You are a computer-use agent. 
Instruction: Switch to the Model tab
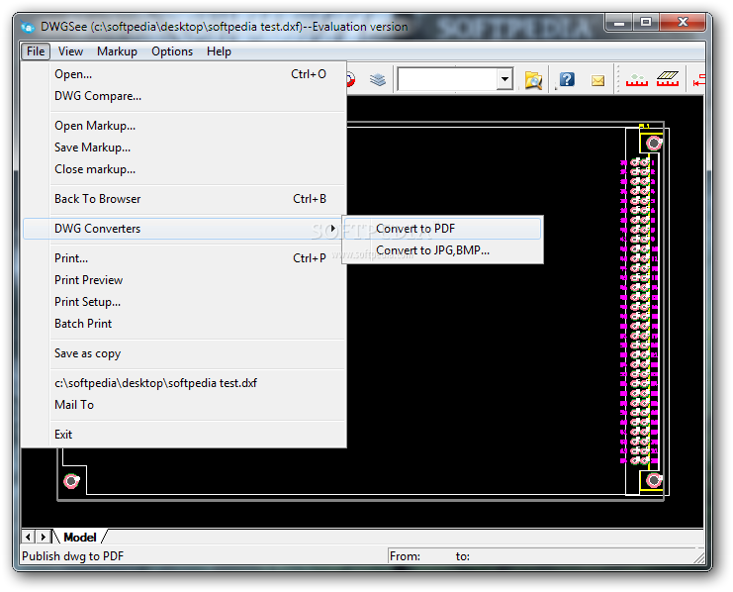(80, 537)
